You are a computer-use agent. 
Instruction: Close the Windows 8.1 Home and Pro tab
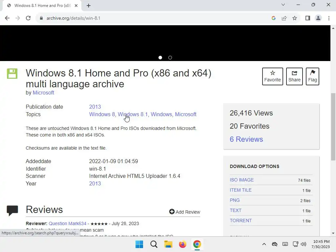click(76, 6)
